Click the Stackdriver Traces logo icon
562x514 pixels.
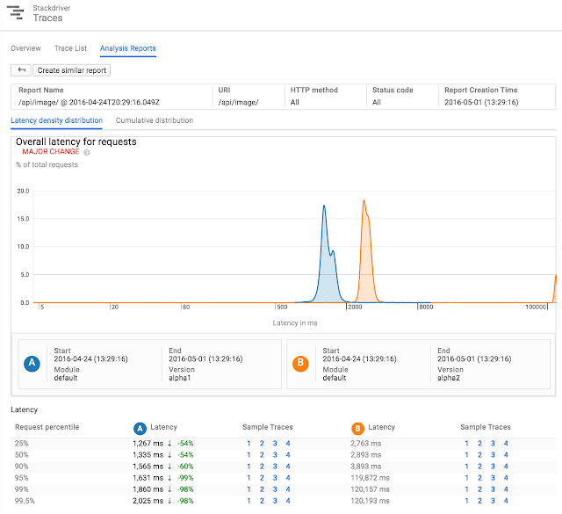click(15, 12)
